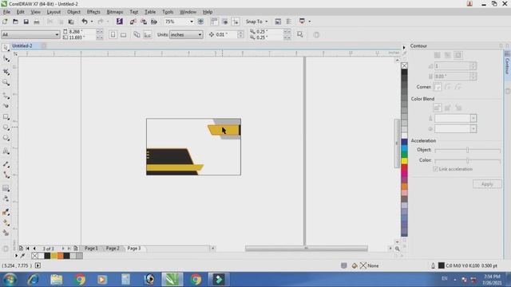Select the Pick tool in toolbox
The image size is (511, 287).
pyautogui.click(x=6, y=48)
